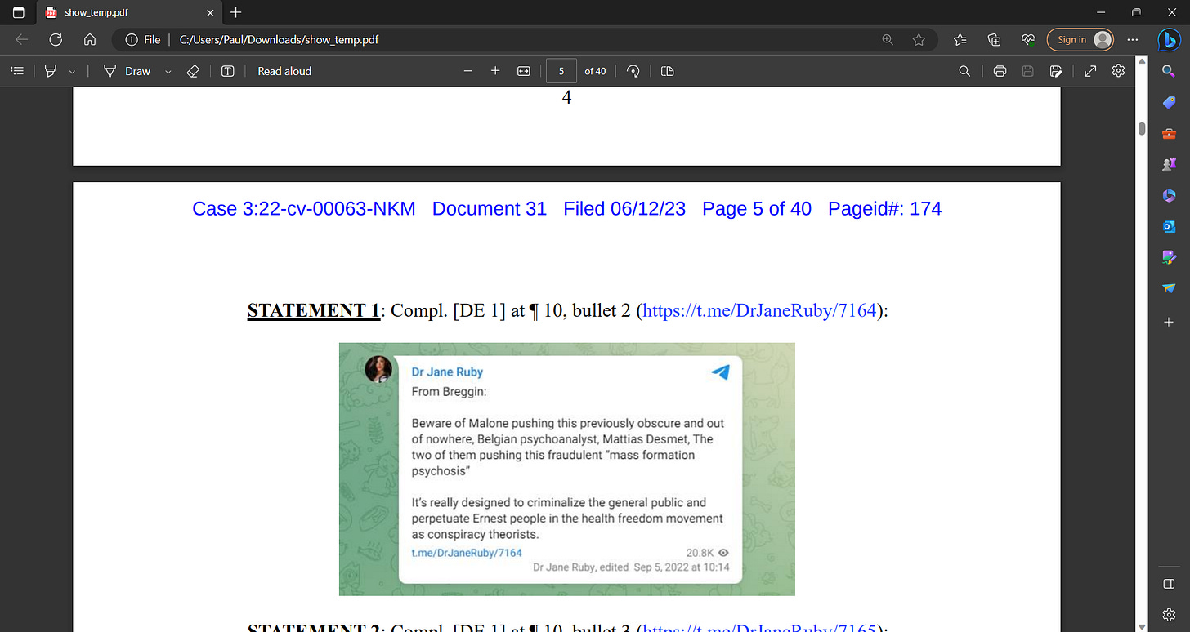Click the address bar file path
Image resolution: width=1190 pixels, height=632 pixels.
(x=279, y=39)
